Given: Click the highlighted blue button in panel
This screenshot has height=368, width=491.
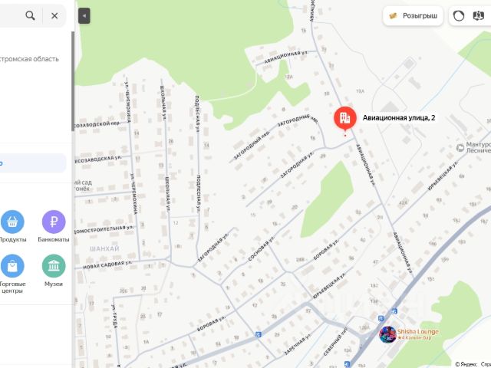Looking at the screenshot, I should tap(32, 163).
